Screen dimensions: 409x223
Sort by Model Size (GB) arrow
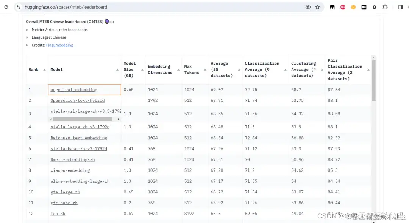142,70
